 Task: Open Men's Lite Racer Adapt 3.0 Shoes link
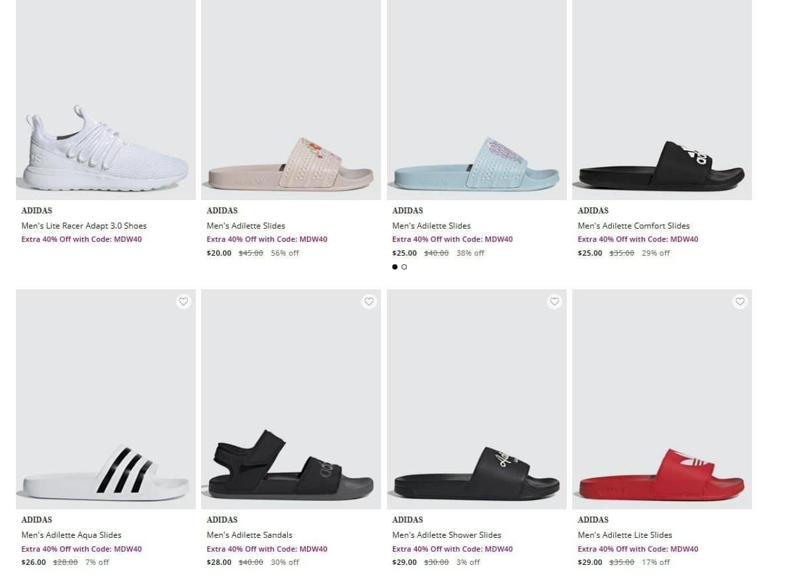point(84,226)
